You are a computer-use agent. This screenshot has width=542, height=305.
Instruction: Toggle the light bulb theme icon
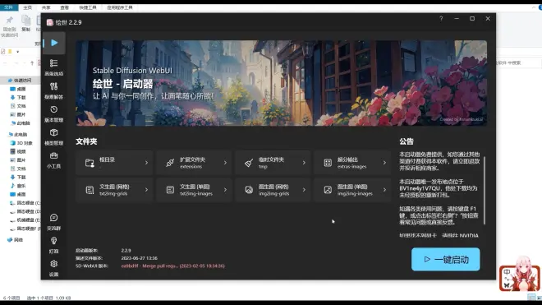[53, 245]
